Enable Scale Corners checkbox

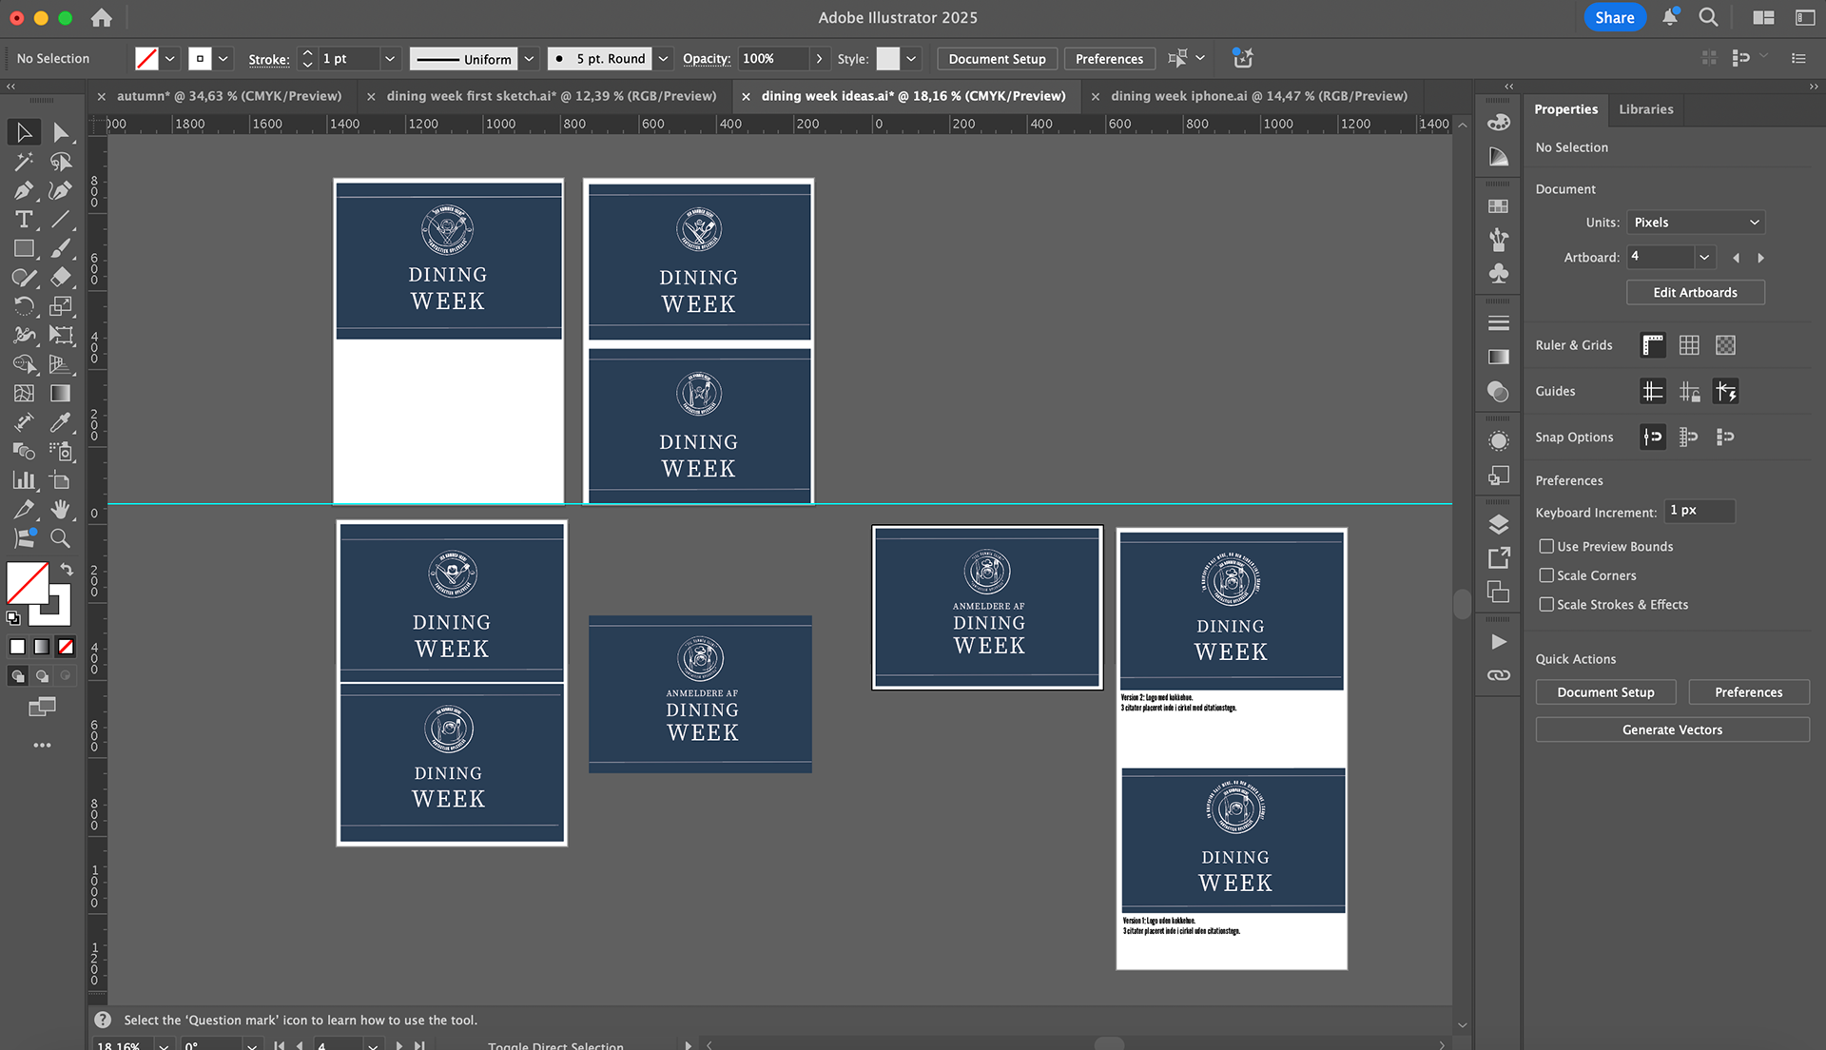(1546, 575)
